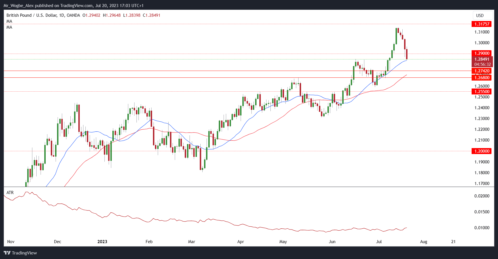
Task: Click the Feb label on time axis
Action: click(149, 242)
